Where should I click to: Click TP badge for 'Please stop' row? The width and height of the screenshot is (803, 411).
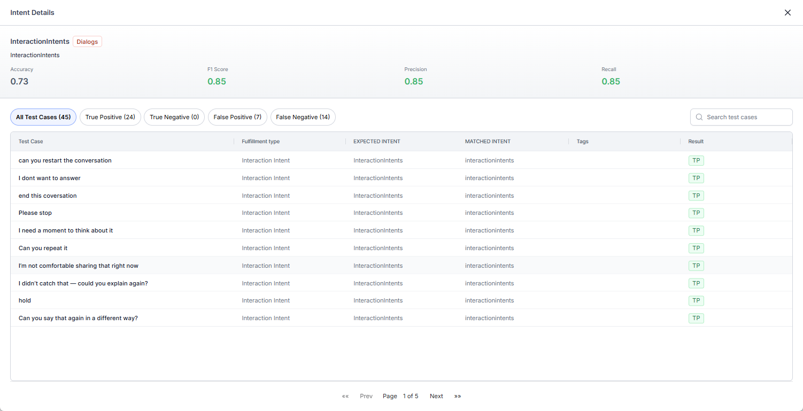click(x=696, y=213)
